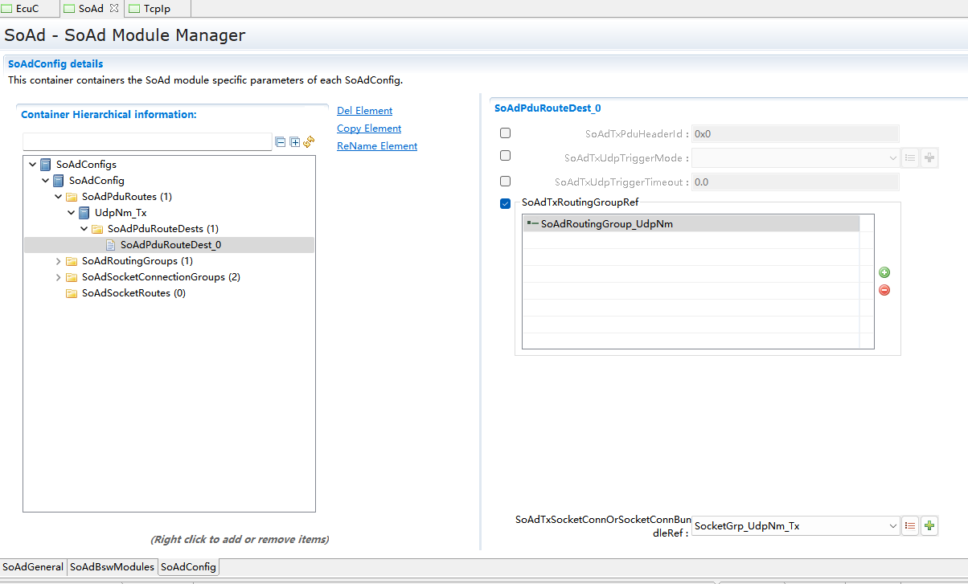Switch to the TcpIp editor tab

(156, 9)
